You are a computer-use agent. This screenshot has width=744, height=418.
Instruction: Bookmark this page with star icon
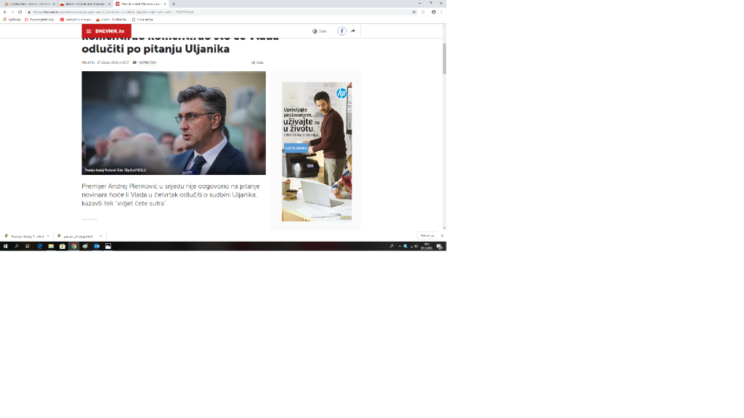[413, 12]
